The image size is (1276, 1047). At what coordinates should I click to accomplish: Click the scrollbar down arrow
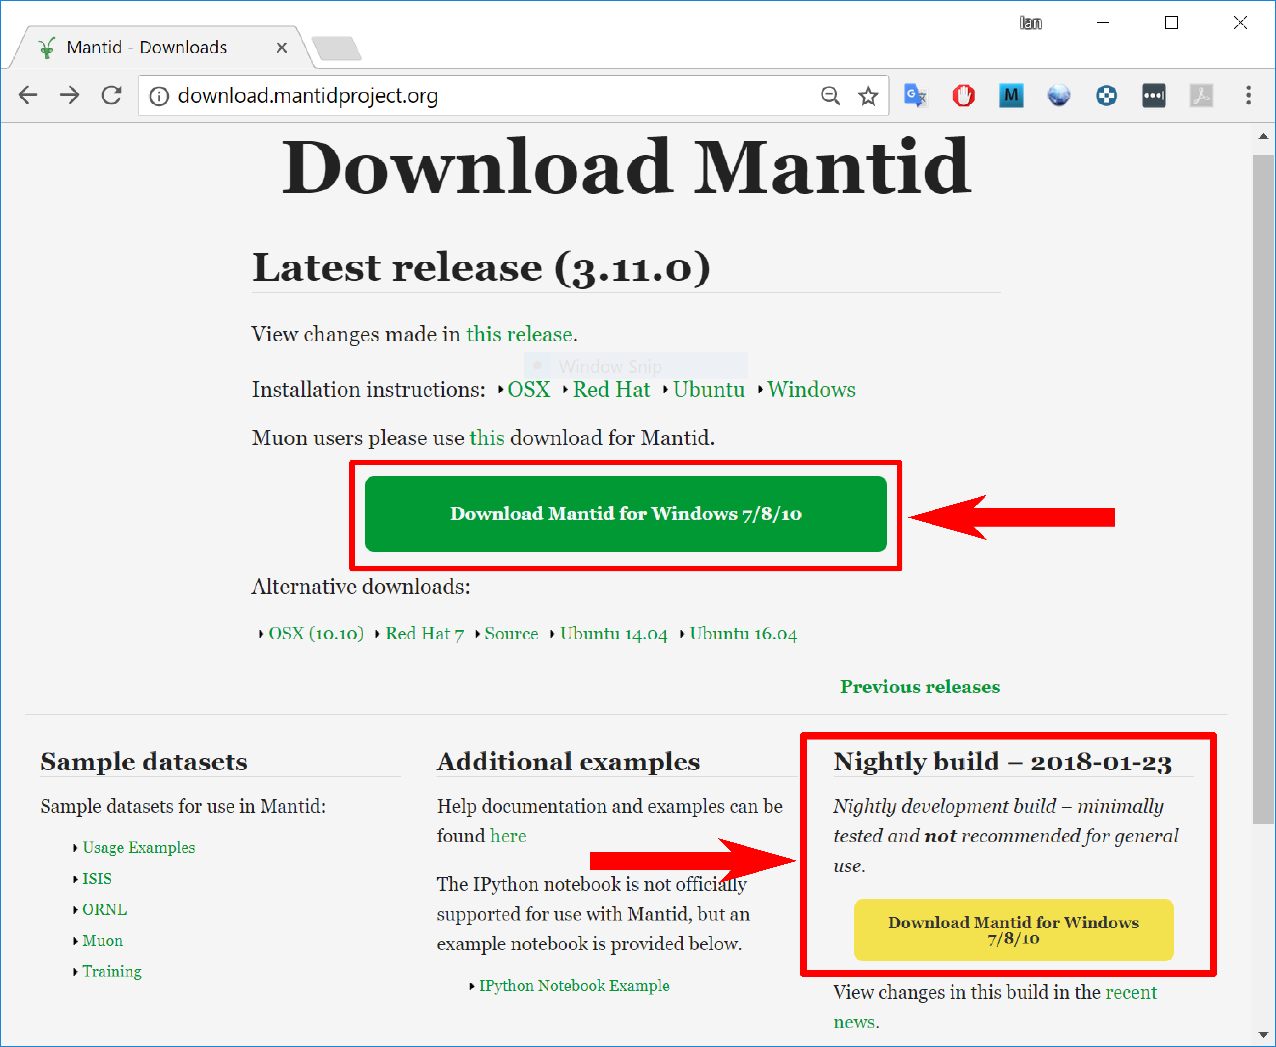pyautogui.click(x=1263, y=1034)
